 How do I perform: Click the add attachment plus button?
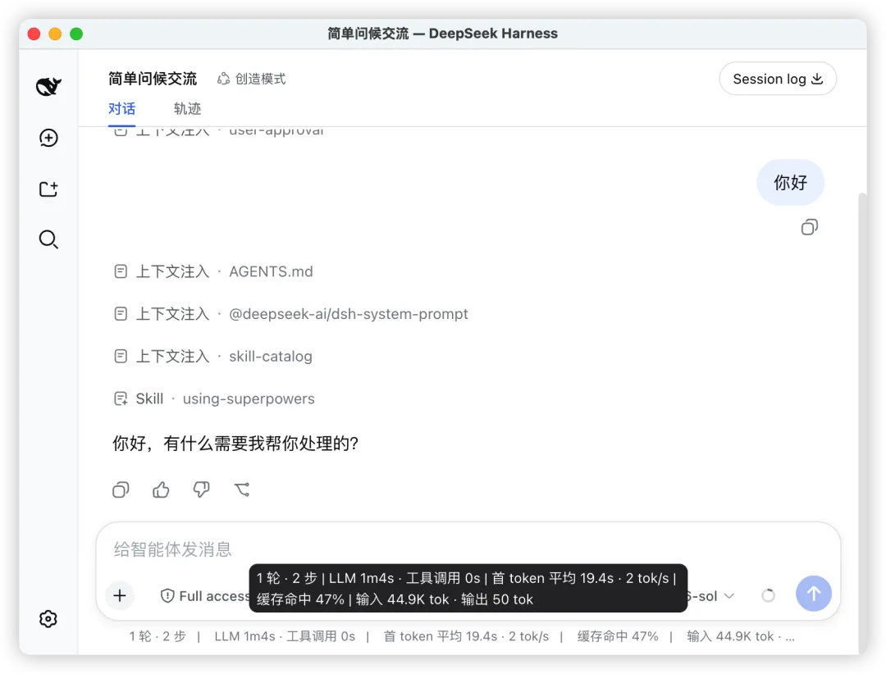[120, 595]
